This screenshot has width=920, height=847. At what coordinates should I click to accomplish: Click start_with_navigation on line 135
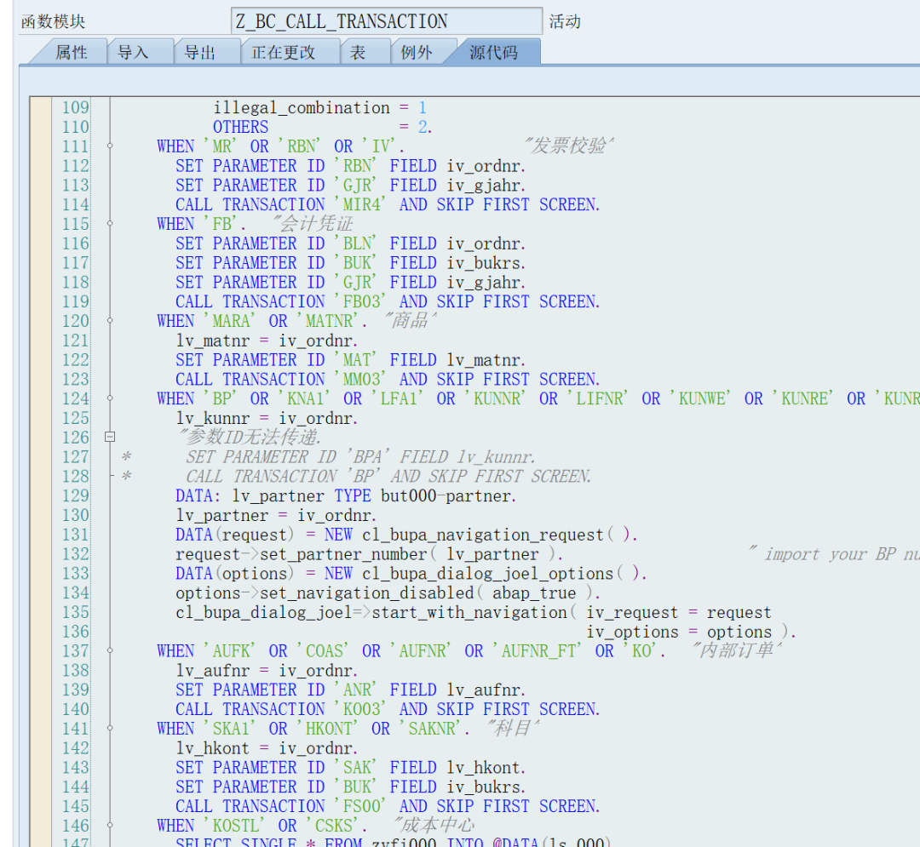pyautogui.click(x=469, y=612)
